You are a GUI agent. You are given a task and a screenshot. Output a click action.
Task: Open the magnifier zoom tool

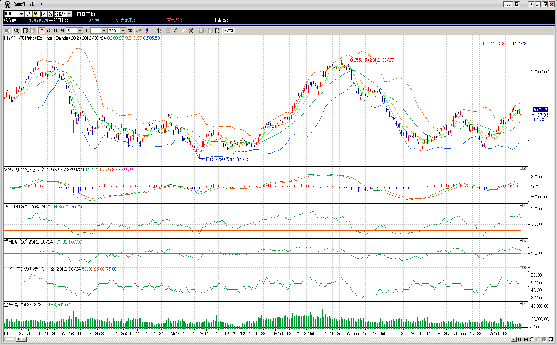click(x=17, y=31)
